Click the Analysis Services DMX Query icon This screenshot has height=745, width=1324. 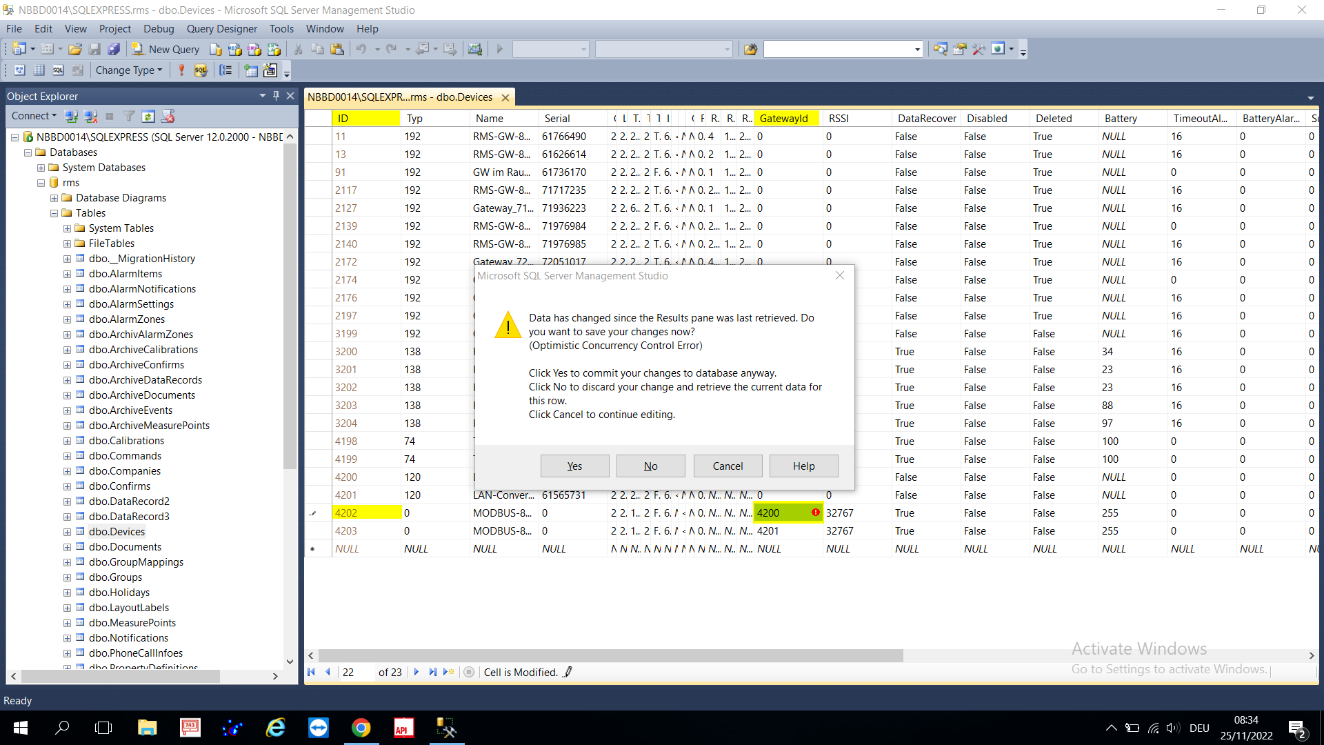(254, 49)
